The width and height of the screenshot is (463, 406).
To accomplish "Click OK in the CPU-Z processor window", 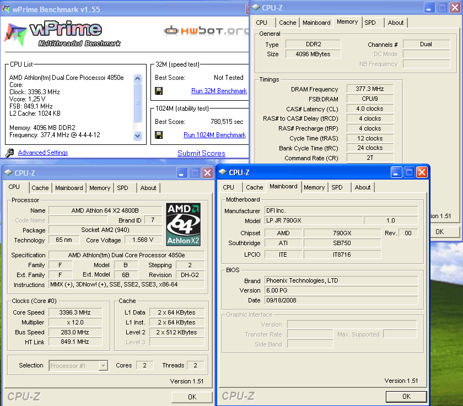I will 192,397.
